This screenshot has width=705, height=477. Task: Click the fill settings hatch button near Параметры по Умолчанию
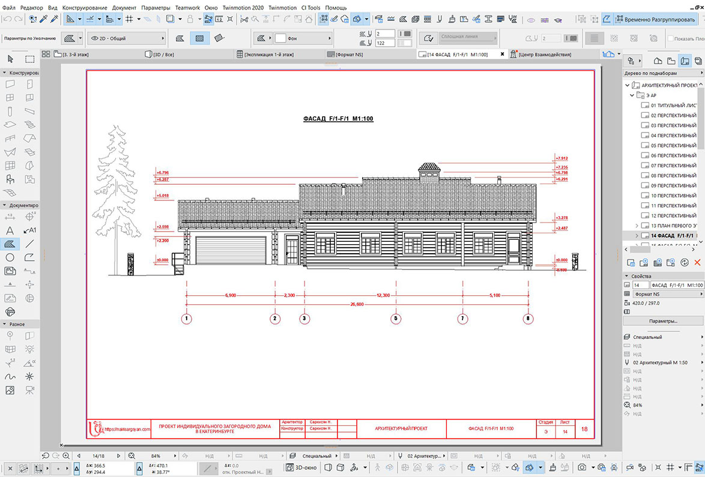point(70,38)
